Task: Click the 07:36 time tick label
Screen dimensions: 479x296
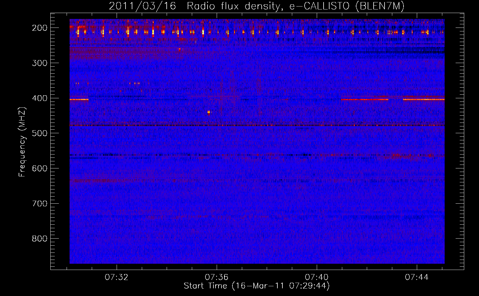Action: [217, 277]
